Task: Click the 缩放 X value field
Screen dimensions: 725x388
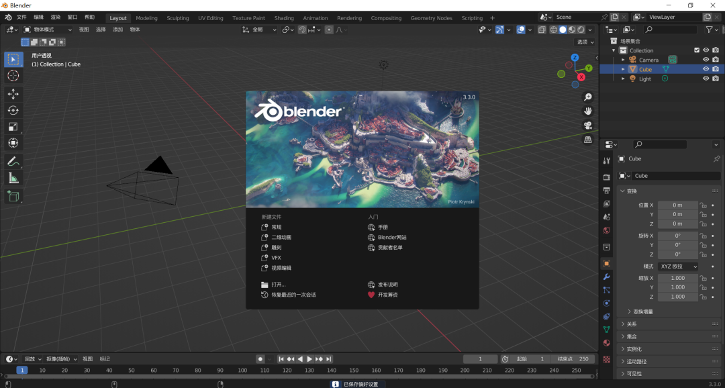Action: click(x=677, y=277)
